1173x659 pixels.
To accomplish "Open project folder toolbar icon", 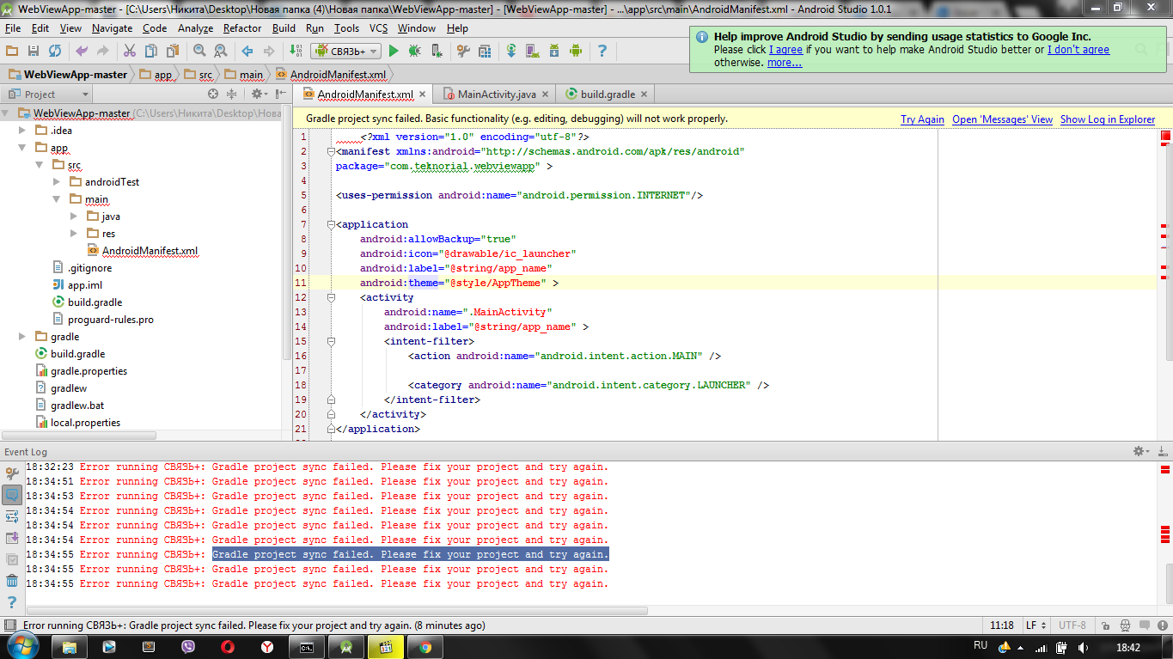I will coord(12,52).
